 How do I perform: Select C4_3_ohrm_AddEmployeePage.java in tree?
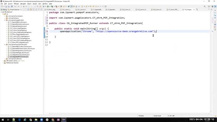pyautogui.click(x=21, y=32)
